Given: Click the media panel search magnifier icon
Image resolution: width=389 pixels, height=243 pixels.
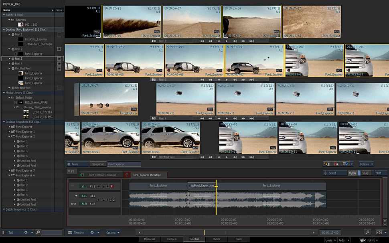Looking at the screenshot, I should pyautogui.click(x=38, y=233).
